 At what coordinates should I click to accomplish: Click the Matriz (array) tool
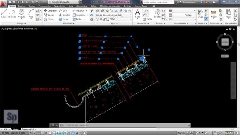(x=78, y=19)
